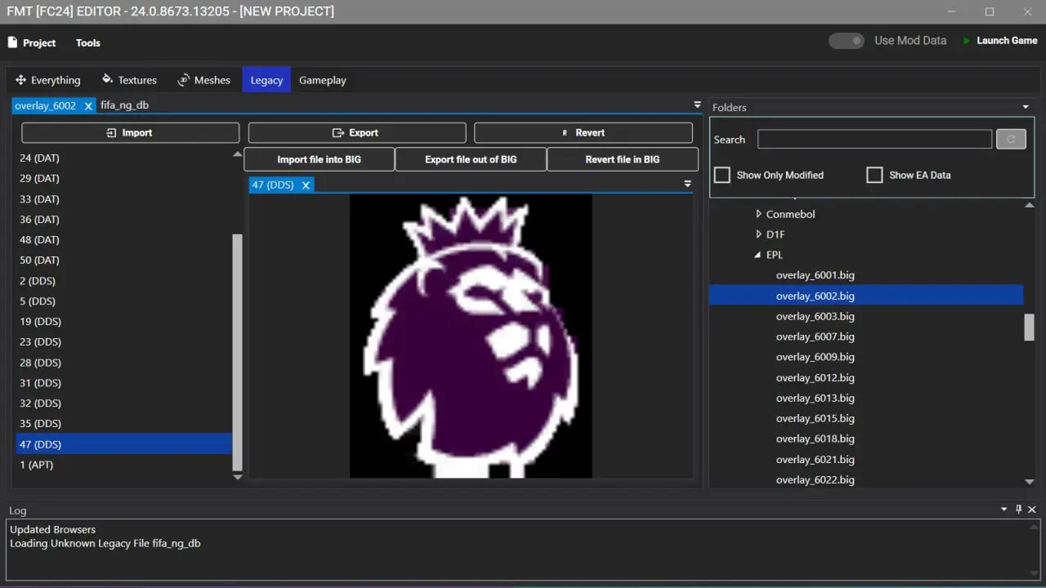1046x588 pixels.
Task: Select the Legacy tab
Action: (x=266, y=80)
